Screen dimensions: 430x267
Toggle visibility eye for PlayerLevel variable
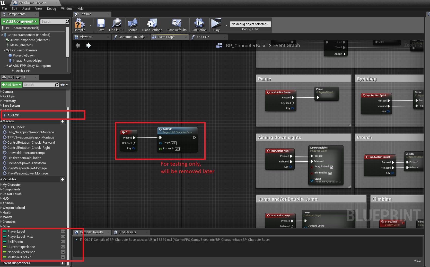(63, 232)
